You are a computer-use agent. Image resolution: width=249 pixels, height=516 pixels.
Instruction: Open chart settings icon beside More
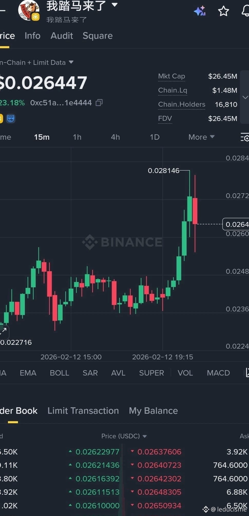coord(245,137)
